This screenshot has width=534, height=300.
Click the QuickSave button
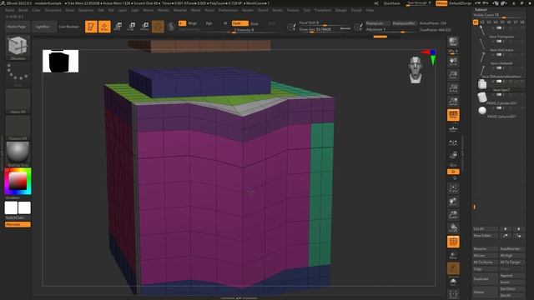(391, 3)
